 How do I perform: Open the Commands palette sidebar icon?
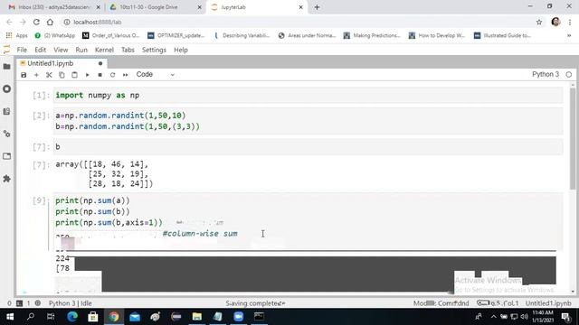pos(6,111)
